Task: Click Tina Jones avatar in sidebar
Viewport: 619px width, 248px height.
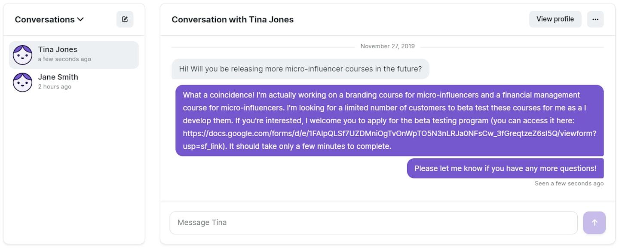Action: coord(22,55)
